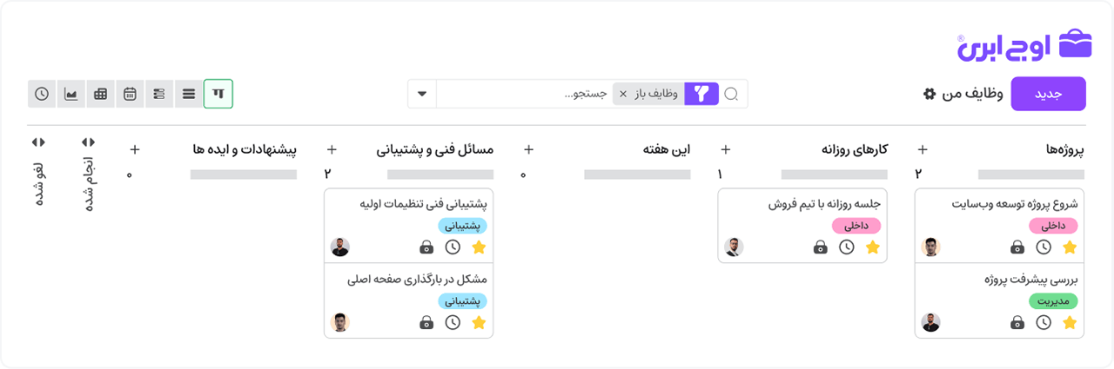1114x369 pixels.
Task: Open the graph chart view
Action: tap(71, 94)
